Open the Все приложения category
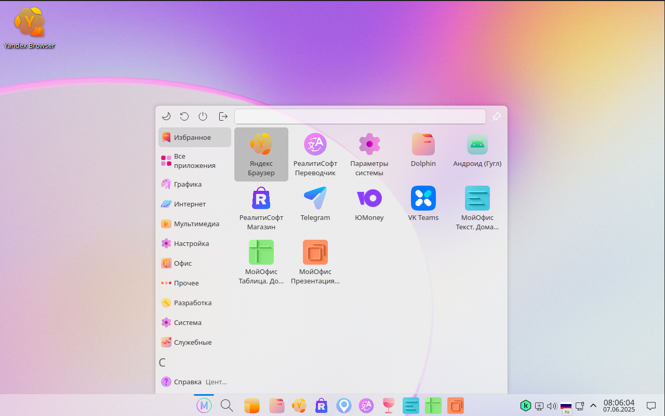665x416 pixels. pyautogui.click(x=195, y=161)
